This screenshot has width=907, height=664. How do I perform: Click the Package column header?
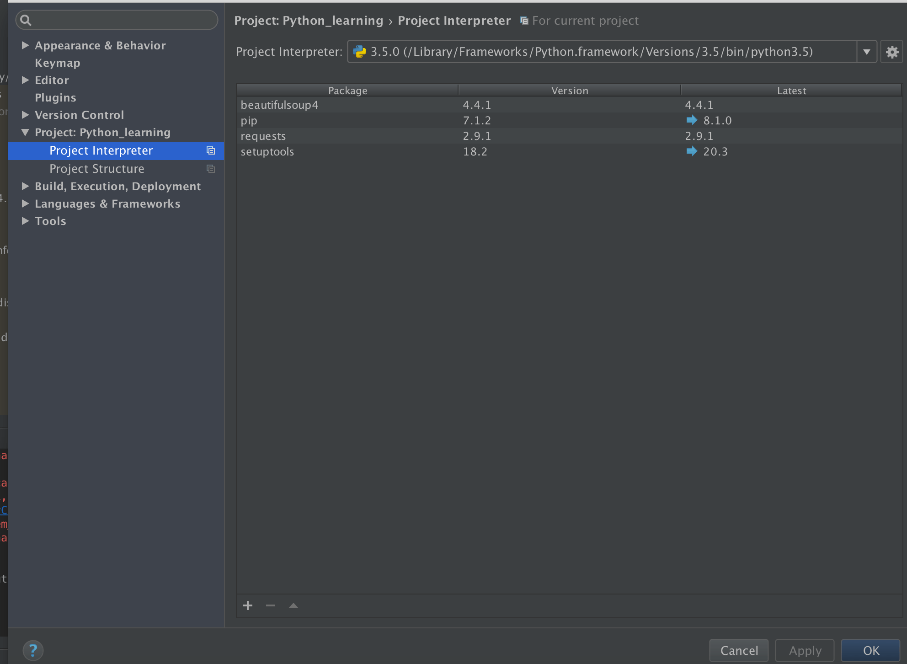(347, 91)
